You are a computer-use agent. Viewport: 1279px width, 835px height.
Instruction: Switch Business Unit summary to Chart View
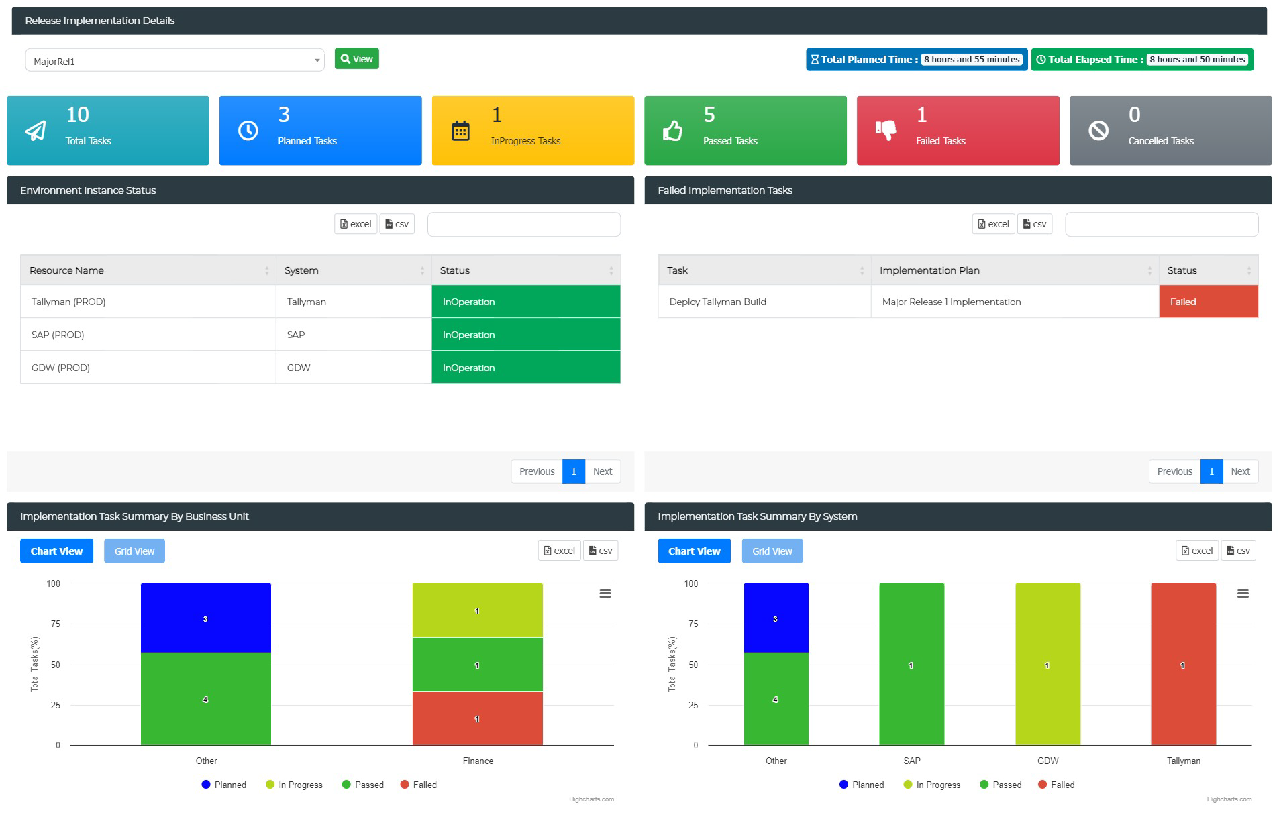(x=56, y=551)
